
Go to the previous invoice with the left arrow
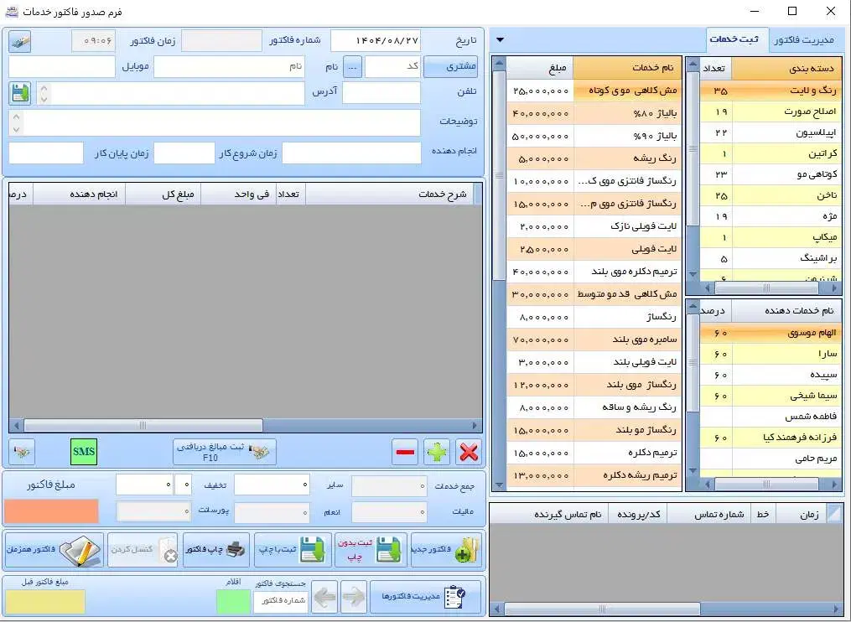pyautogui.click(x=324, y=598)
